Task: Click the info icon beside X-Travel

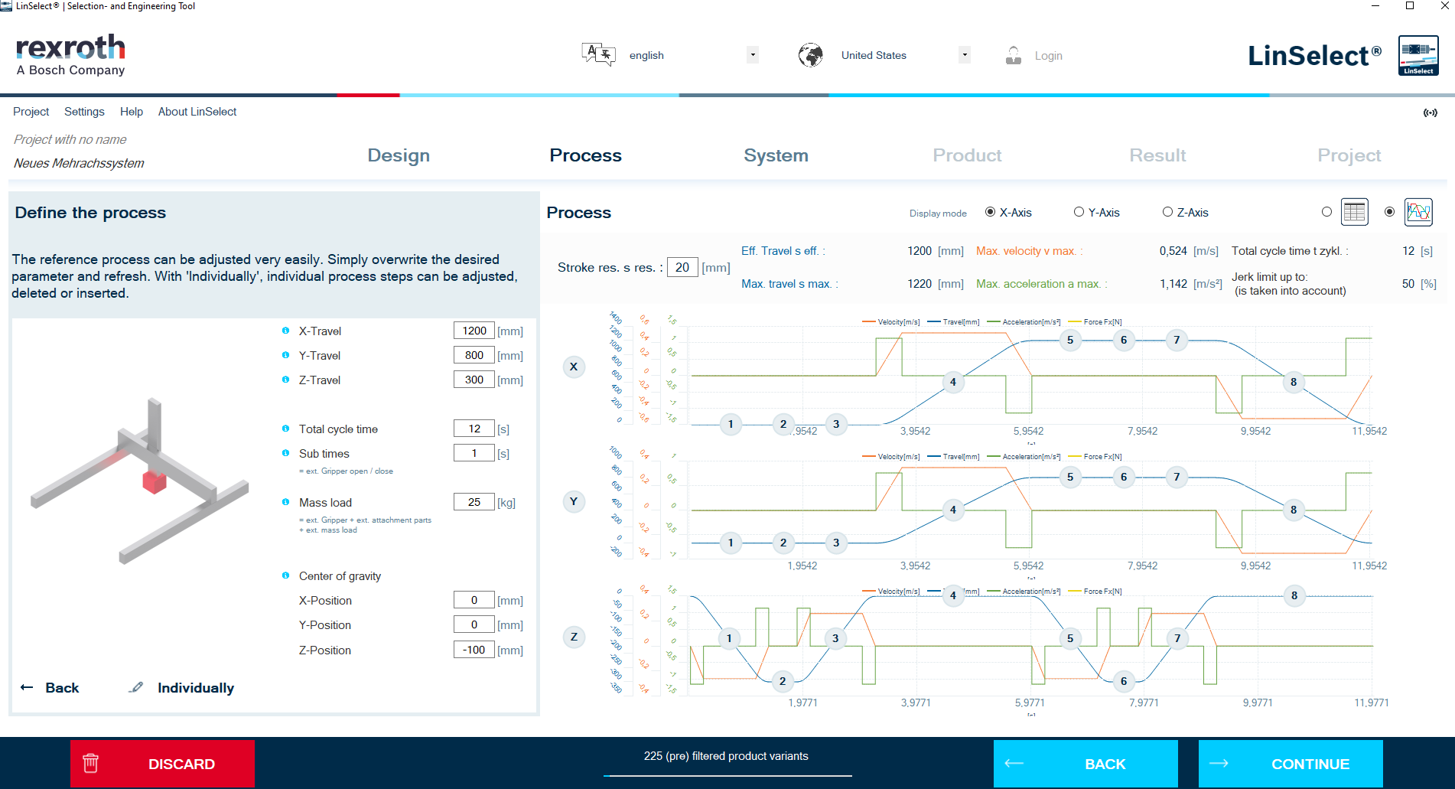Action: click(x=285, y=331)
